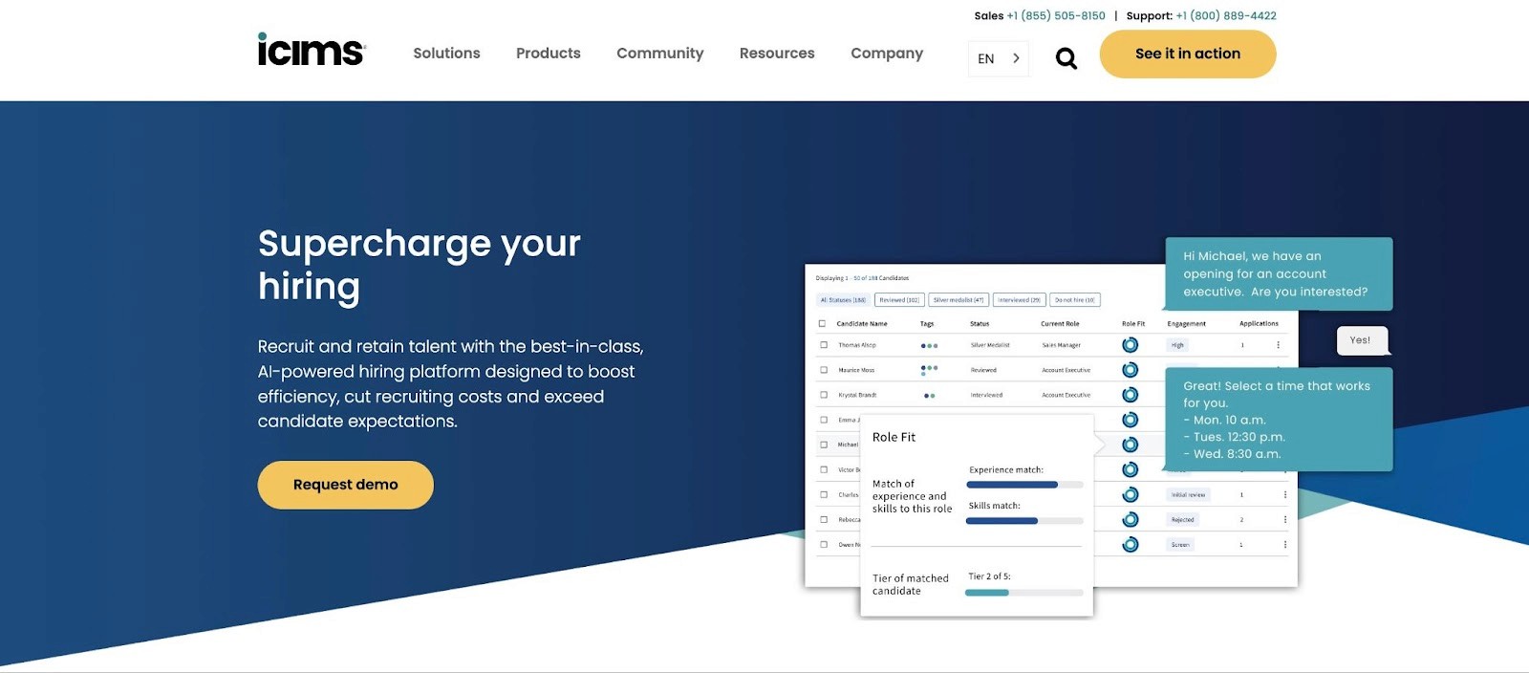This screenshot has height=673, width=1529.
Task: Click the Initial review engagement badge
Action: 1189,494
